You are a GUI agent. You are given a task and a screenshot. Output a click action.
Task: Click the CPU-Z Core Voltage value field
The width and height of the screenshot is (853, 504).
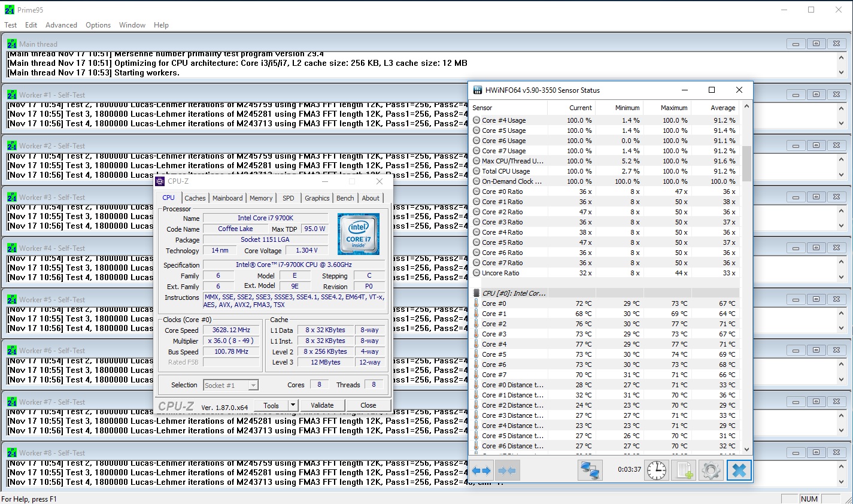tap(307, 250)
